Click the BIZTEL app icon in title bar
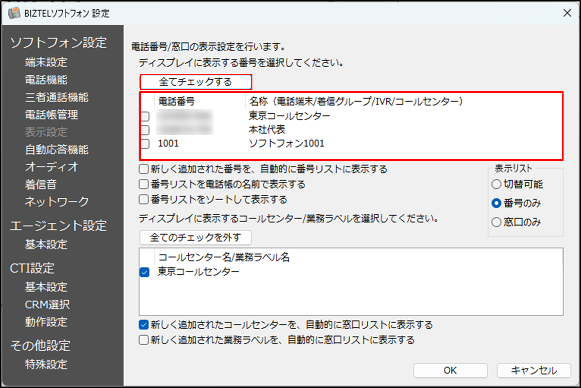The height and width of the screenshot is (388, 581). (15, 13)
